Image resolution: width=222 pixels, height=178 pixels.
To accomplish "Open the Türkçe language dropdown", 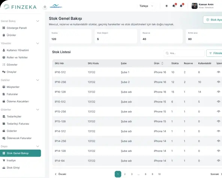I will pyautogui.click(x=146, y=6).
